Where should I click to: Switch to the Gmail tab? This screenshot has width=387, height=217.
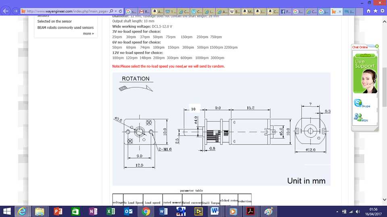pos(144,11)
